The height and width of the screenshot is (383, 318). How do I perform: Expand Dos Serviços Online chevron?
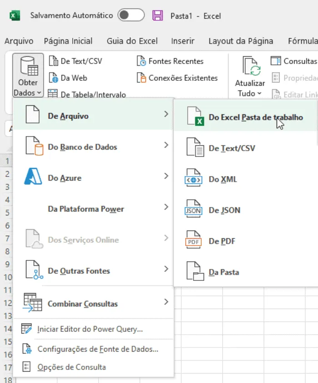(x=166, y=238)
